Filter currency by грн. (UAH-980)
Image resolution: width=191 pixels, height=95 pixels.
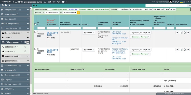(126, 9)
